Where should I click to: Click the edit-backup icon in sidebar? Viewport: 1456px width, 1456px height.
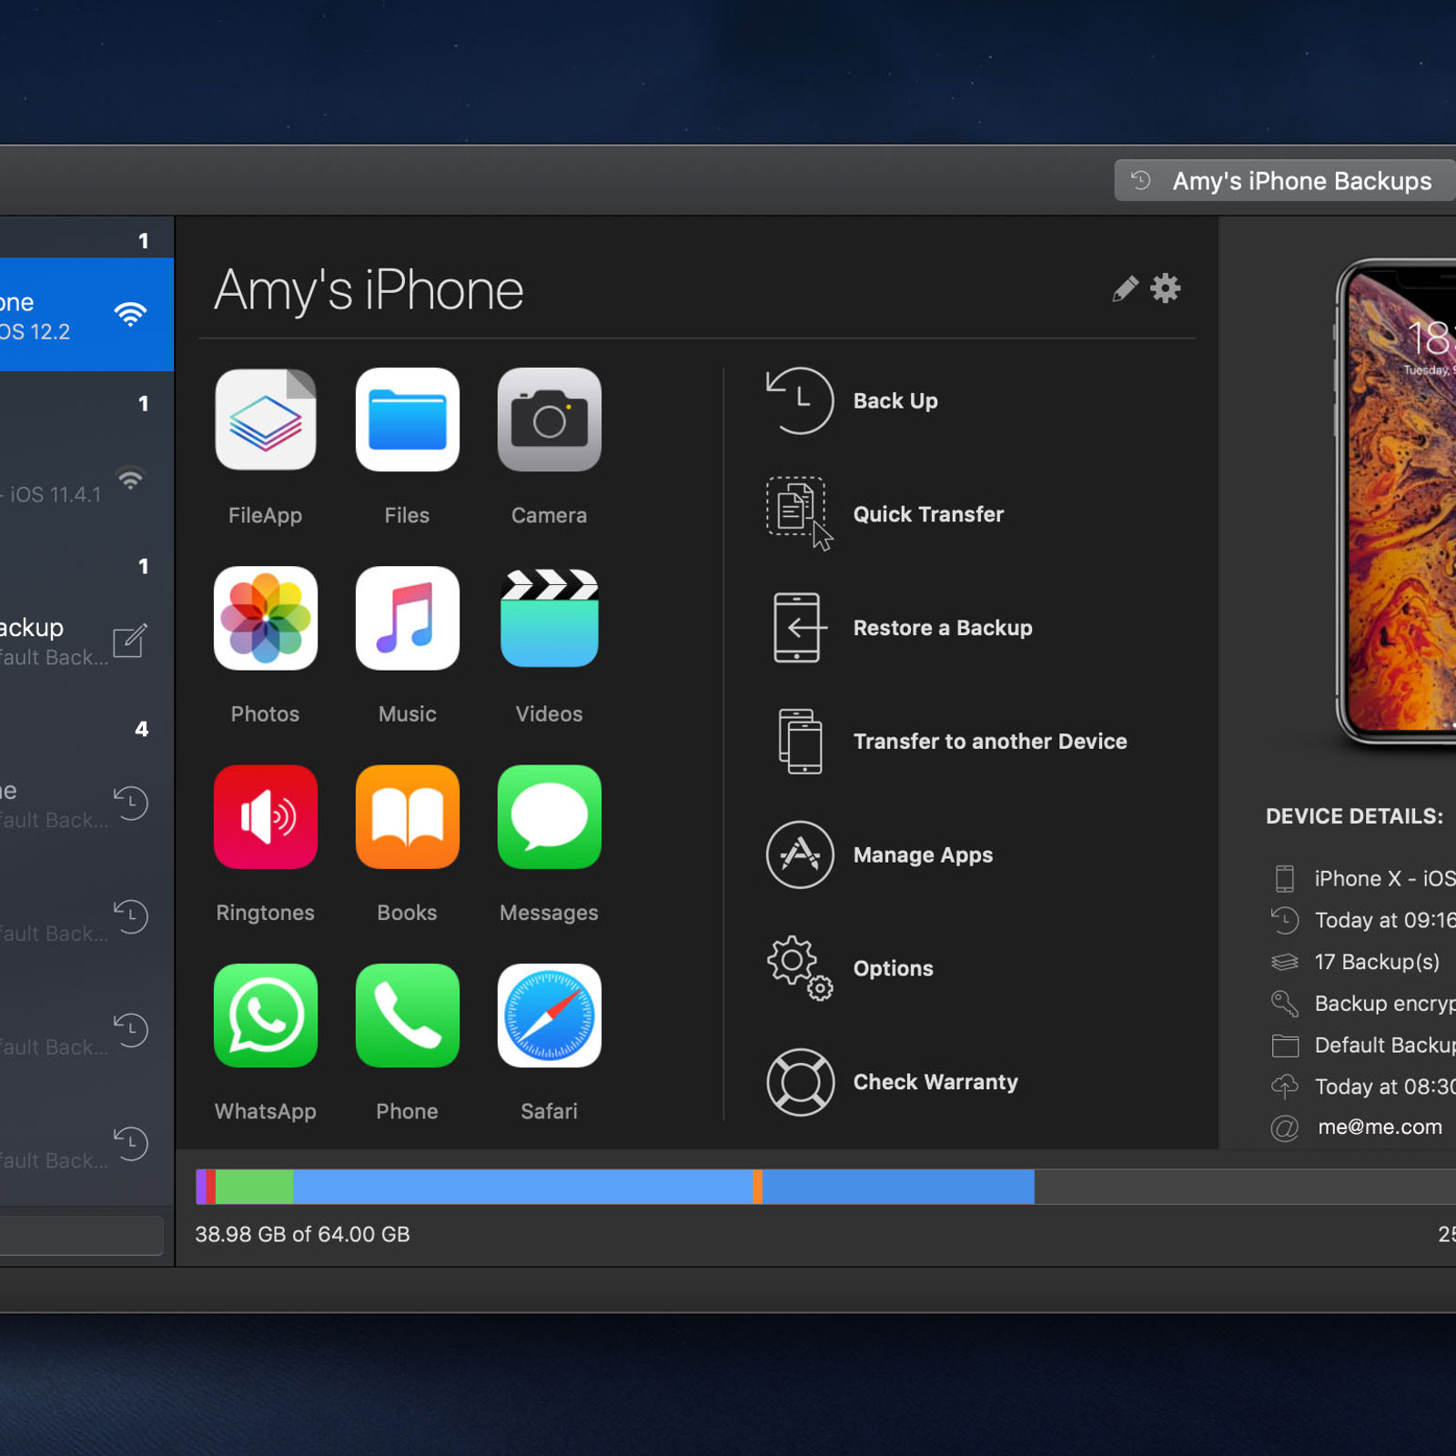coord(129,641)
